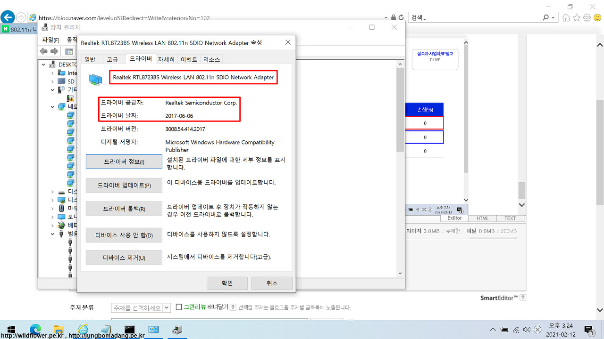Confirm with the 확인 button
Screen dimensions: 604x339
tap(227, 283)
